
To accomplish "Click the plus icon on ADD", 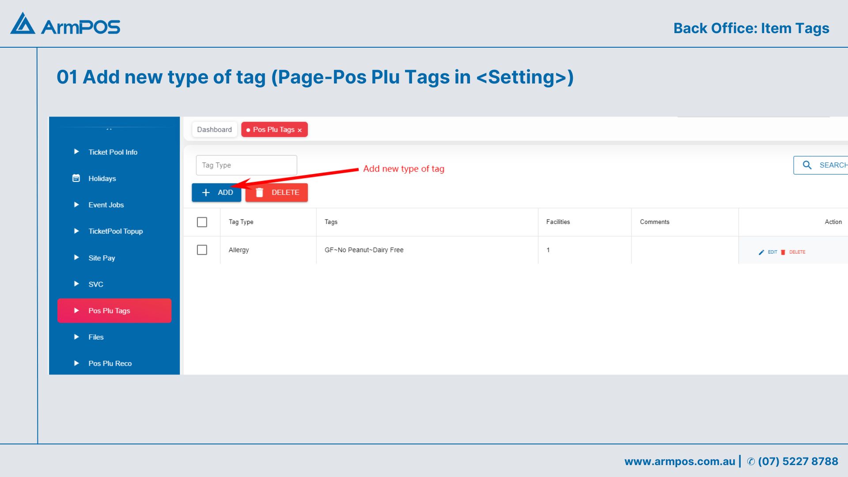I will click(206, 193).
